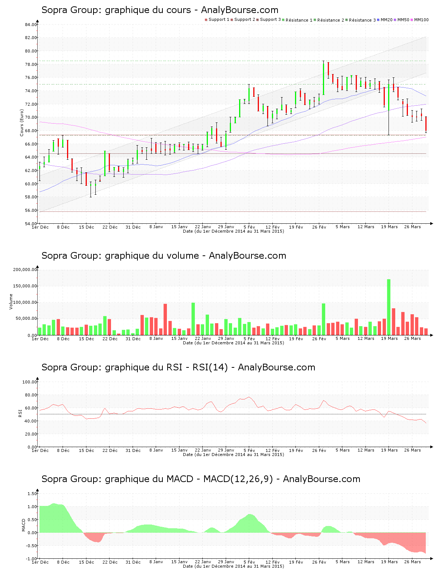447x577 pixels.
Task: Click the 78.00 price axis value
Action: point(31,64)
